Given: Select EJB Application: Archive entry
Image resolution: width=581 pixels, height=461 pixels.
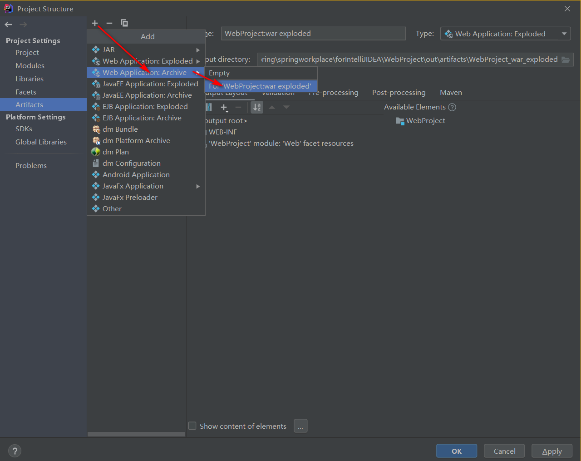Looking at the screenshot, I should (146, 118).
